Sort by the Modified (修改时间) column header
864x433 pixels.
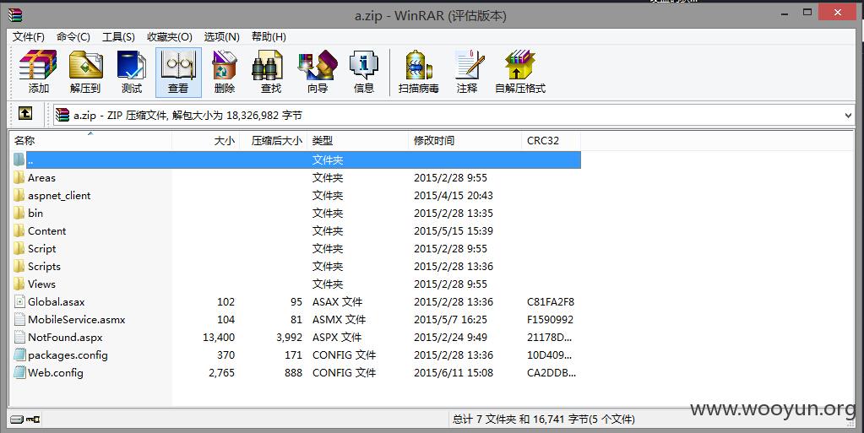465,141
